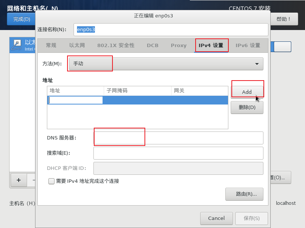Click the Ethernet adapter icon in device list
Image resolution: width=305 pixels, height=228 pixels.
point(16,45)
